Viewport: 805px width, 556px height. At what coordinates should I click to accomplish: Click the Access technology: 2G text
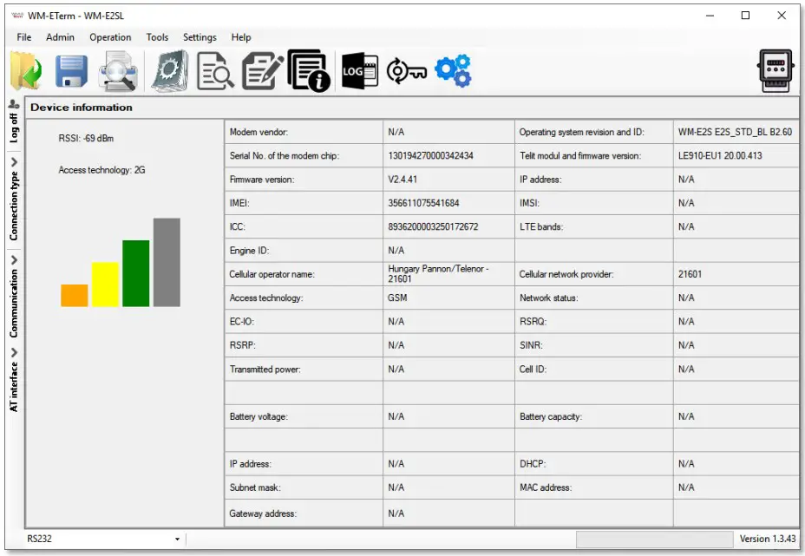tap(101, 170)
